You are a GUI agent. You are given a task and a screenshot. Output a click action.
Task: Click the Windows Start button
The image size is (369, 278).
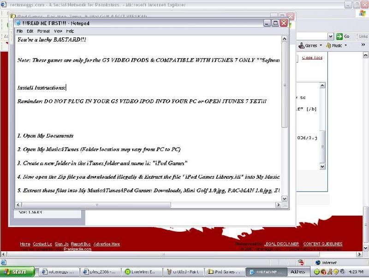pyautogui.click(x=17, y=272)
